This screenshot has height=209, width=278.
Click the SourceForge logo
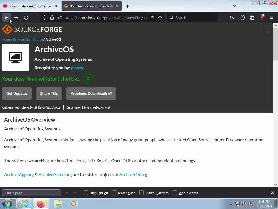click(32, 29)
